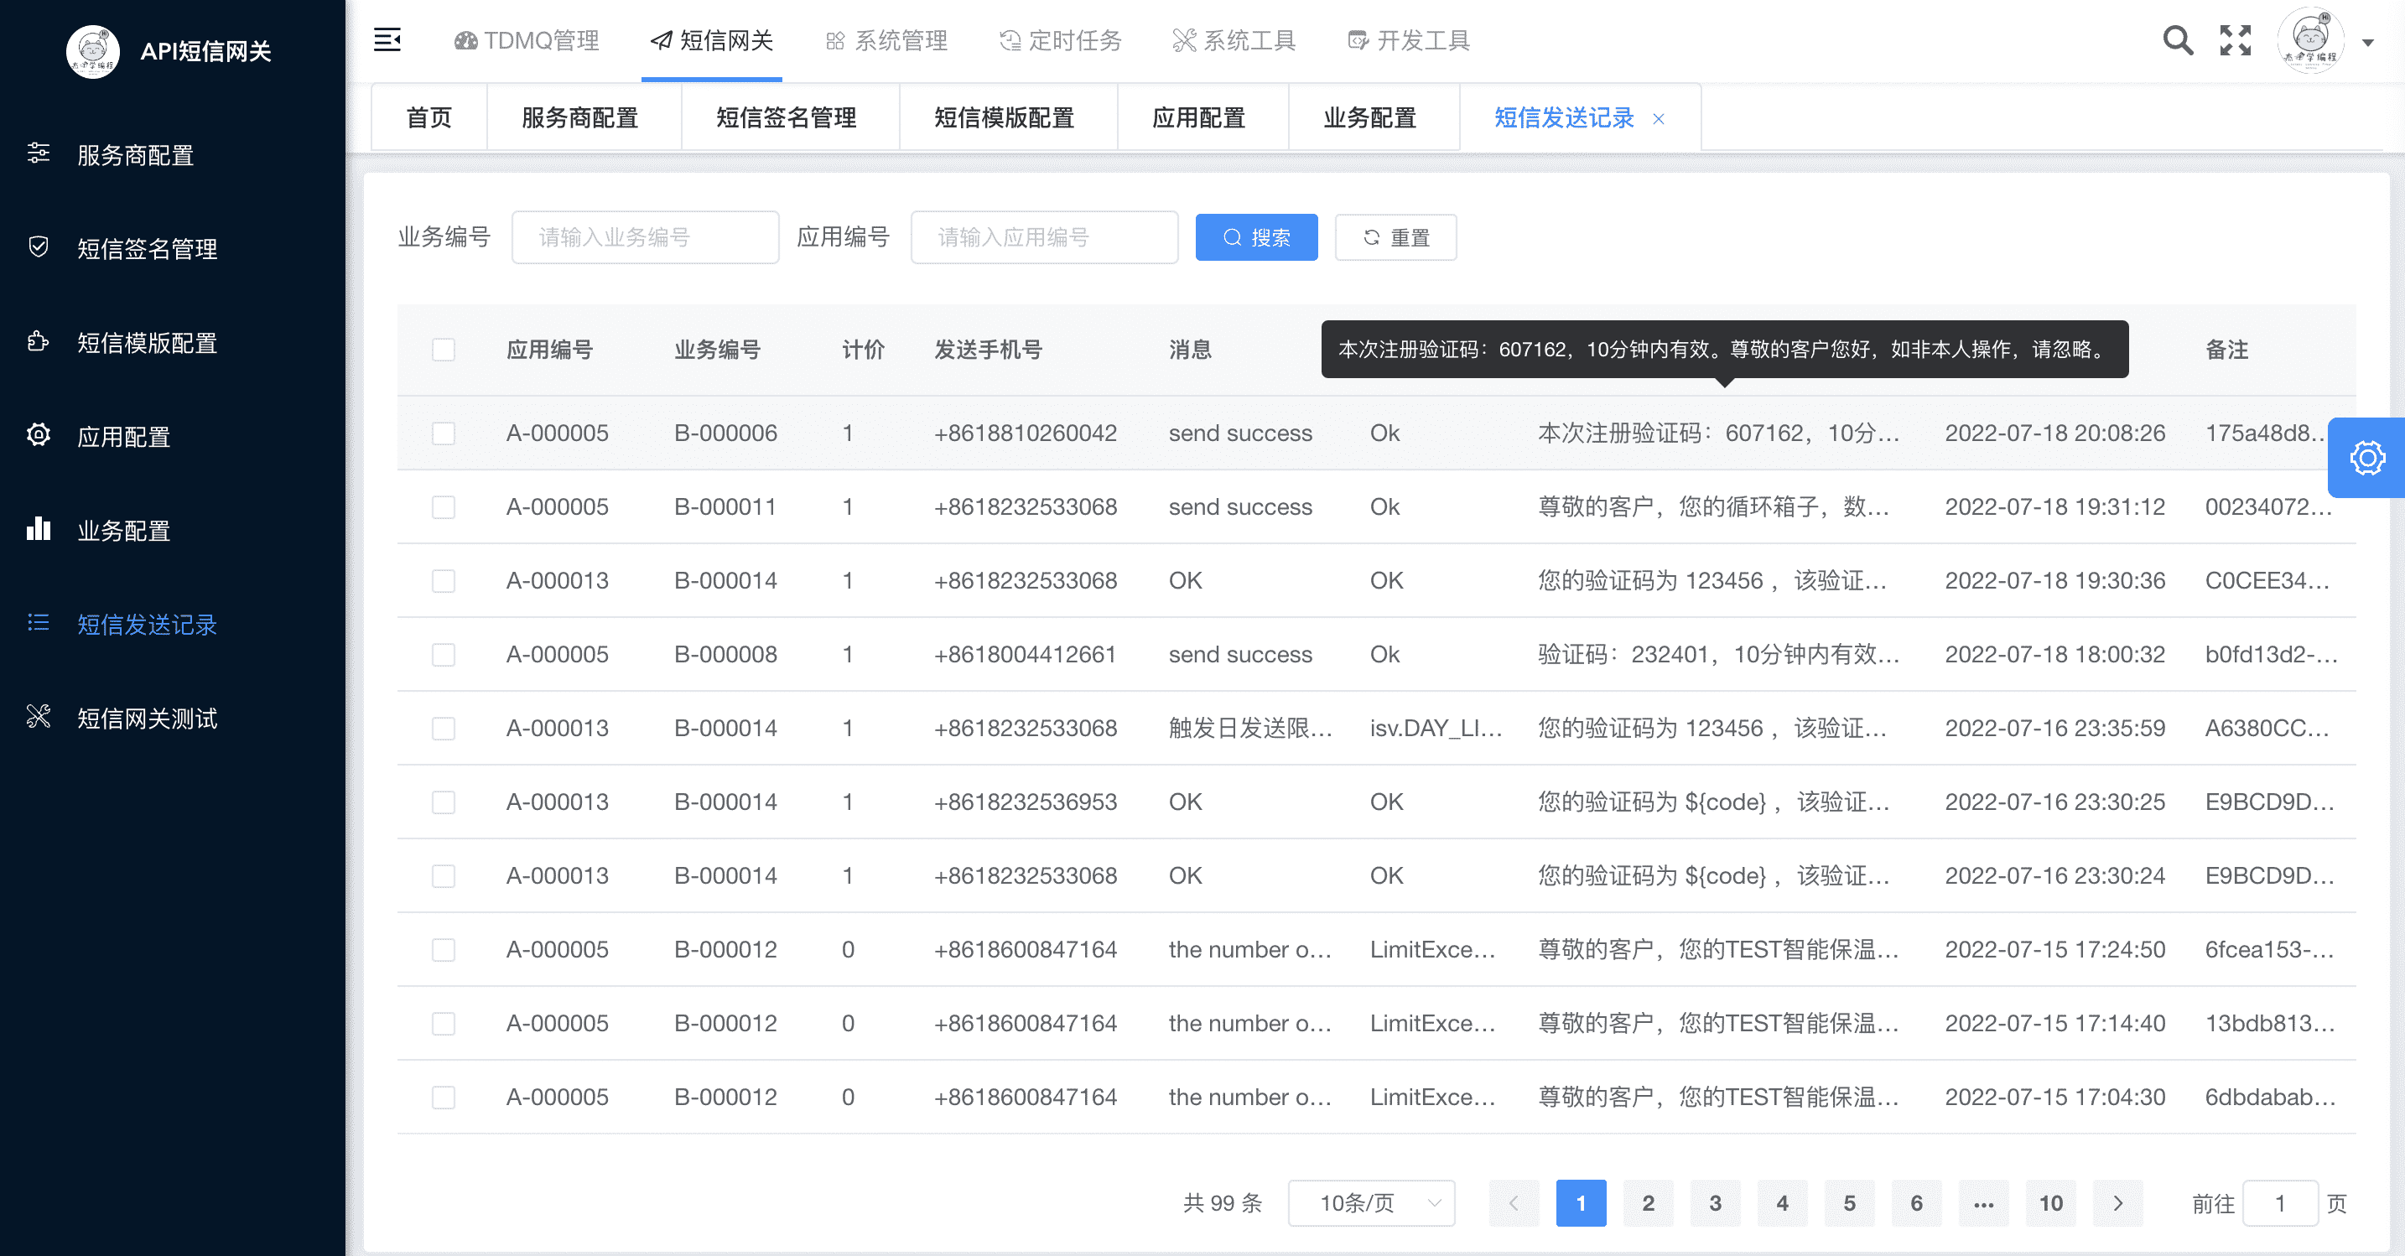Click the isv.DAY_LI… status cell
The image size is (2405, 1256).
1436,729
